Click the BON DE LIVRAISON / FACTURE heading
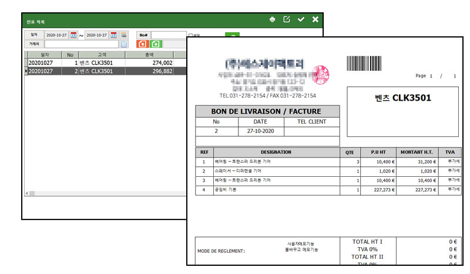This screenshot has height=274, width=470. (266, 111)
